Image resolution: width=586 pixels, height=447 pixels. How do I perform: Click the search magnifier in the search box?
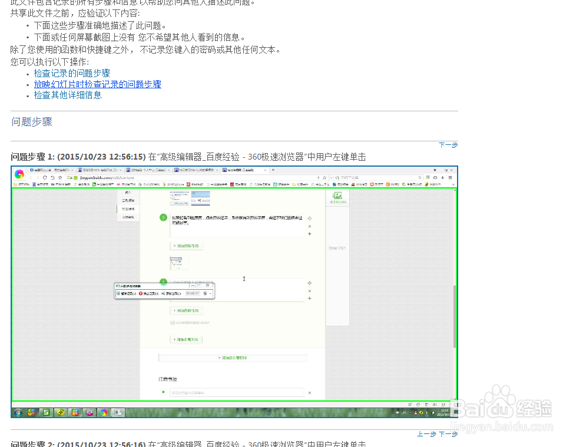(x=420, y=177)
